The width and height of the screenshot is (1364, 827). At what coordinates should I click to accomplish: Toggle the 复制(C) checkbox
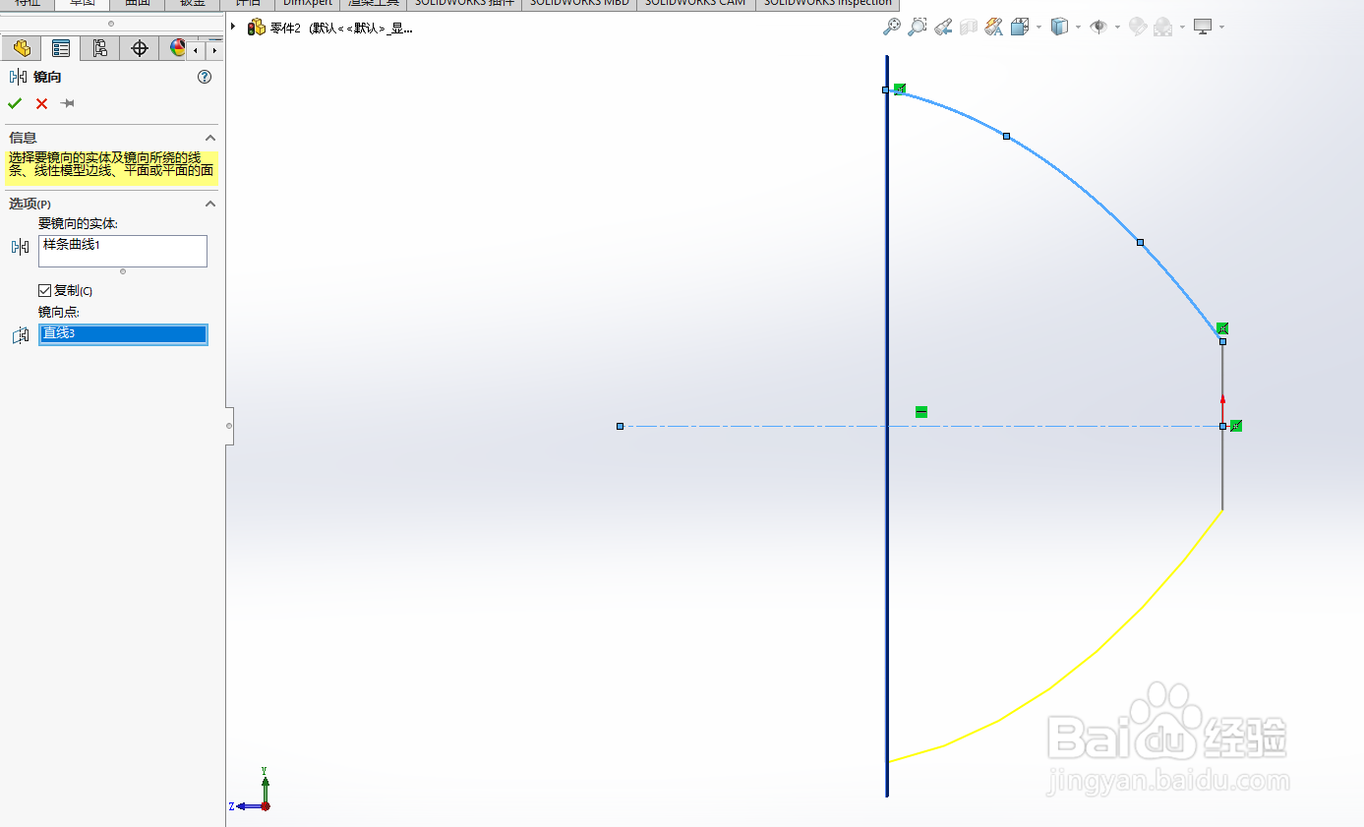click(x=44, y=291)
